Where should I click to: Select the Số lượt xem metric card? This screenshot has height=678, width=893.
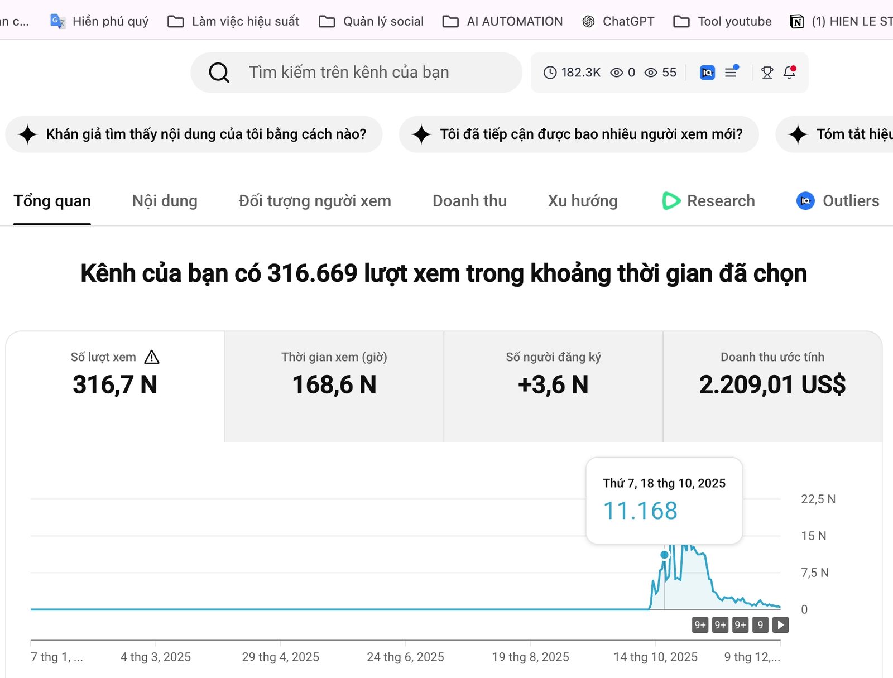point(115,387)
